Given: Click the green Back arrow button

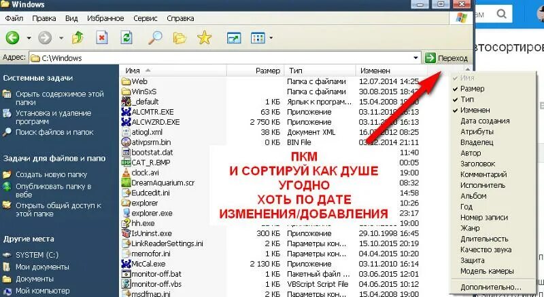Looking at the screenshot, I should pyautogui.click(x=12, y=37).
